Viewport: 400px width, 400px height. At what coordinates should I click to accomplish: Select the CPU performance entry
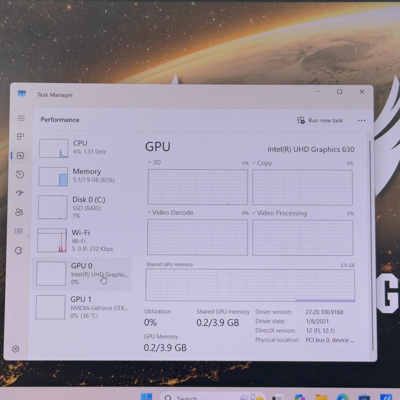pos(83,148)
